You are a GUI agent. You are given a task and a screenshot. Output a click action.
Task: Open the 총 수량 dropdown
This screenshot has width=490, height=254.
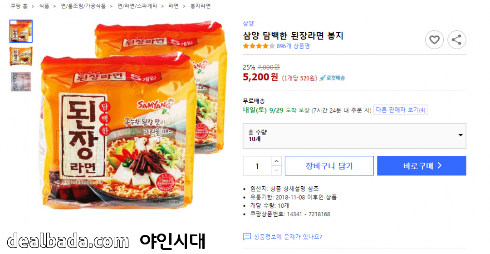(354, 136)
